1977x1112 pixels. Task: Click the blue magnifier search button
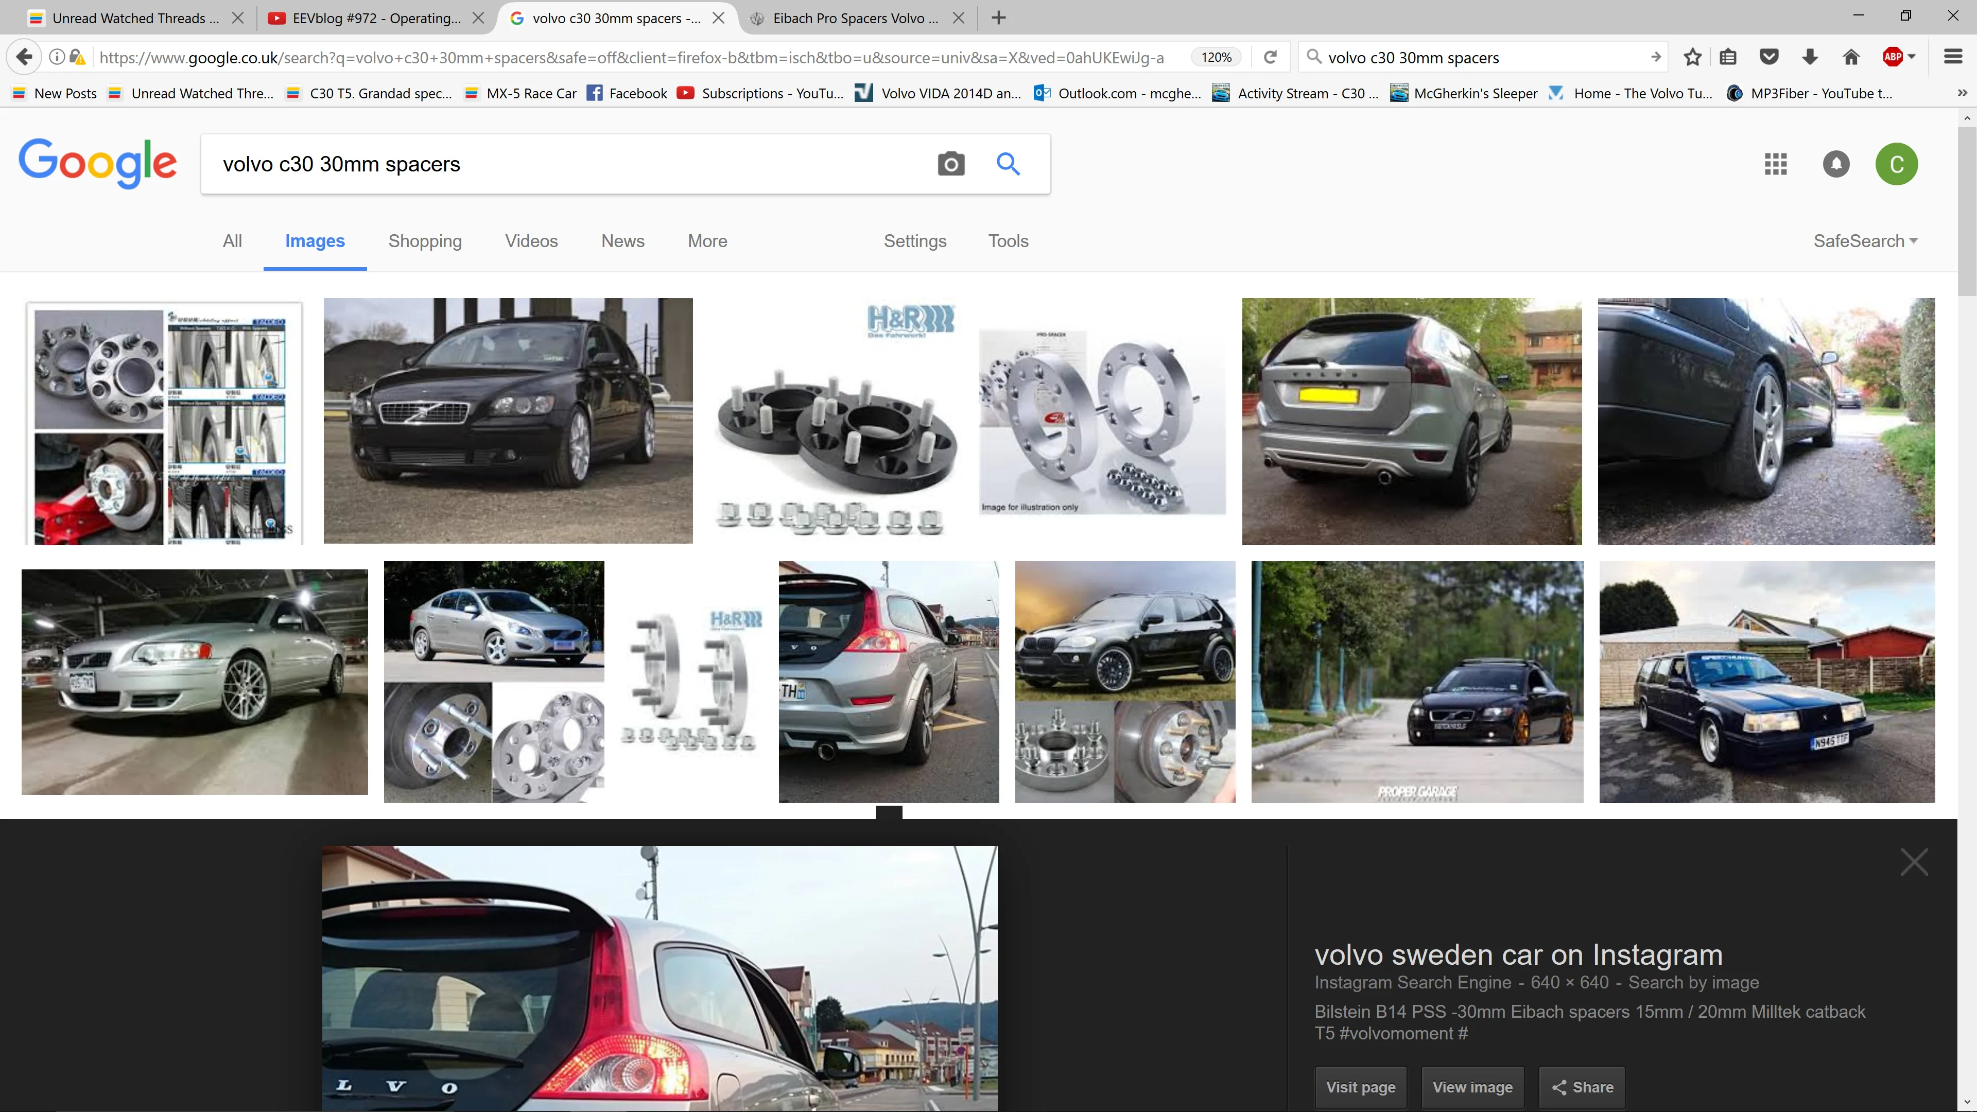[1008, 164]
